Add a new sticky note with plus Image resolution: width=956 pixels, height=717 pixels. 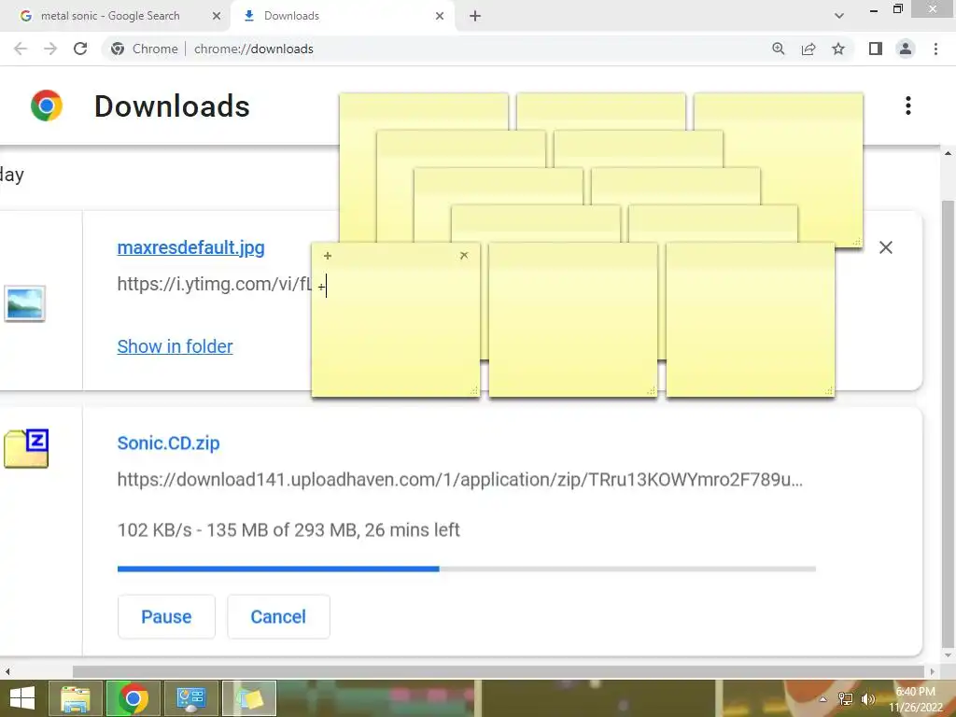(x=328, y=256)
